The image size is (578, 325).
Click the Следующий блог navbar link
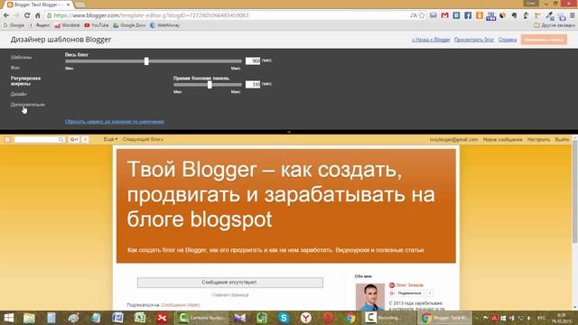click(143, 139)
